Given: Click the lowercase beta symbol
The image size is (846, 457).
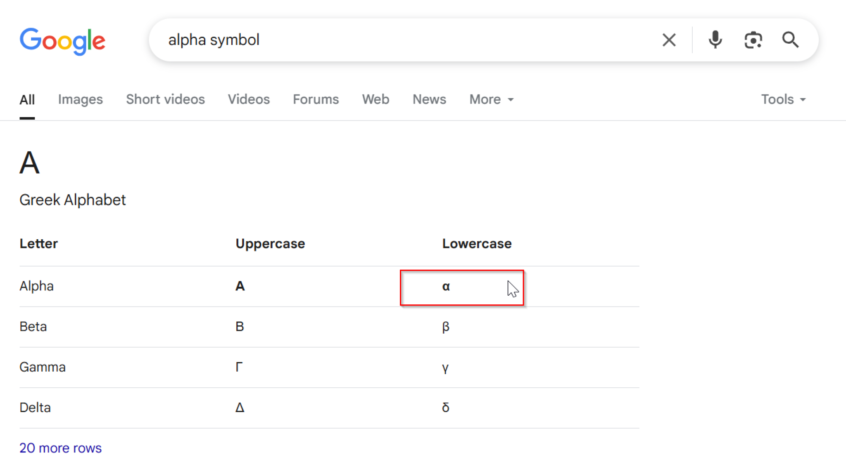Looking at the screenshot, I should coord(446,326).
